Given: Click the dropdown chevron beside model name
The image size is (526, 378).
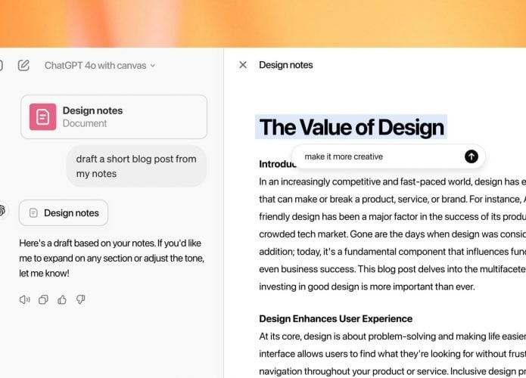Looking at the screenshot, I should click(153, 66).
